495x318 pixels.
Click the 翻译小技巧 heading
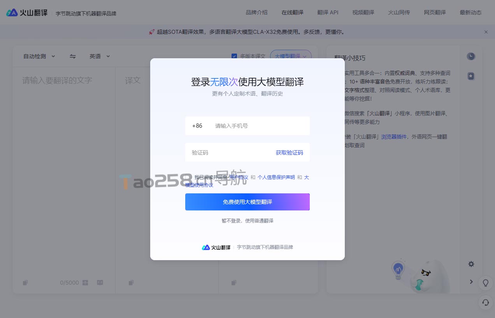coord(350,58)
